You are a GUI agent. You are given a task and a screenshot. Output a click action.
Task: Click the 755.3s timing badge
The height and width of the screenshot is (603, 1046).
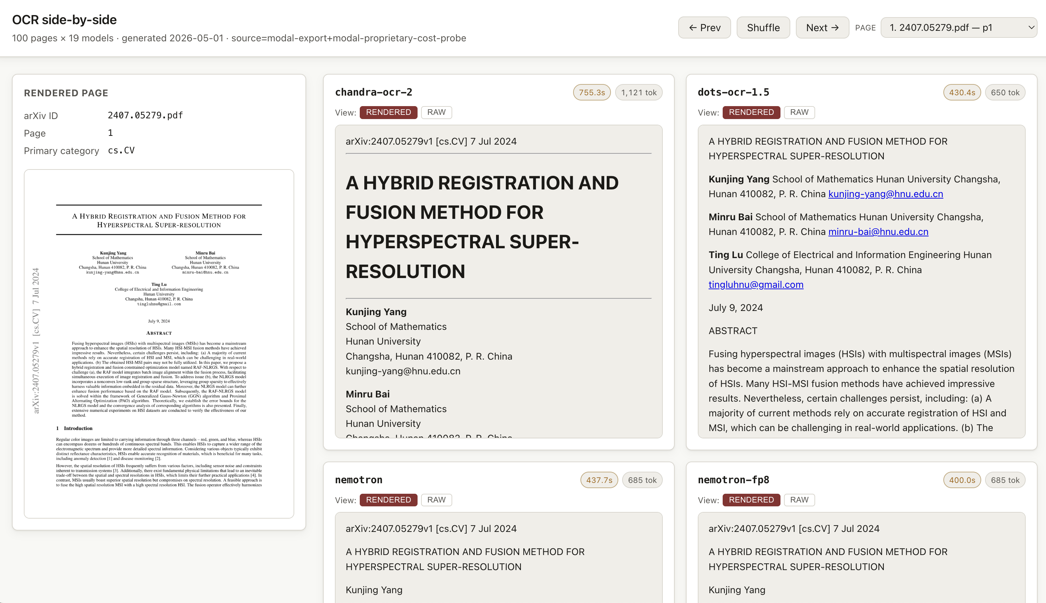592,92
